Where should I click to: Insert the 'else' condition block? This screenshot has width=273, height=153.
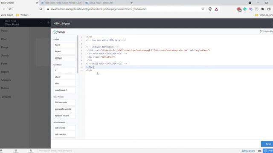pyautogui.click(x=64, y=83)
